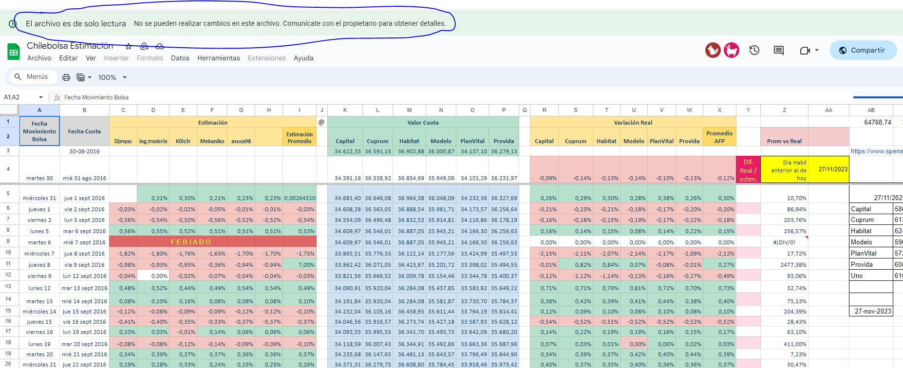Expand the A1:A2 name box dropdown arrow
The image size is (903, 368).
[41, 97]
